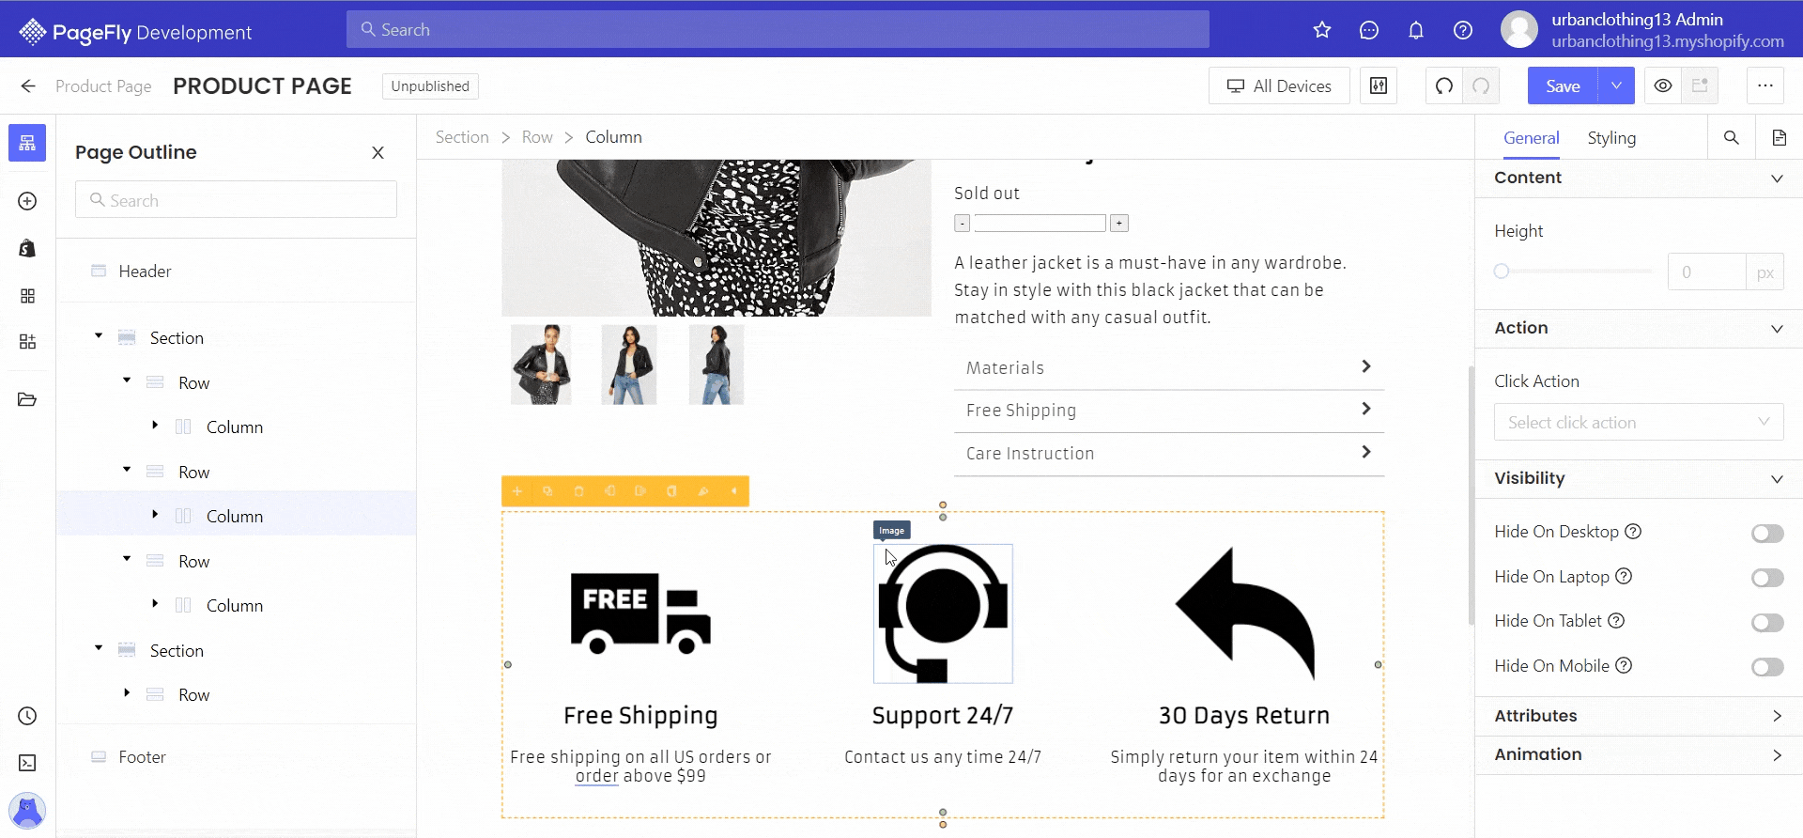Select the first jacket thumbnail image
This screenshot has width=1803, height=838.
(541, 365)
